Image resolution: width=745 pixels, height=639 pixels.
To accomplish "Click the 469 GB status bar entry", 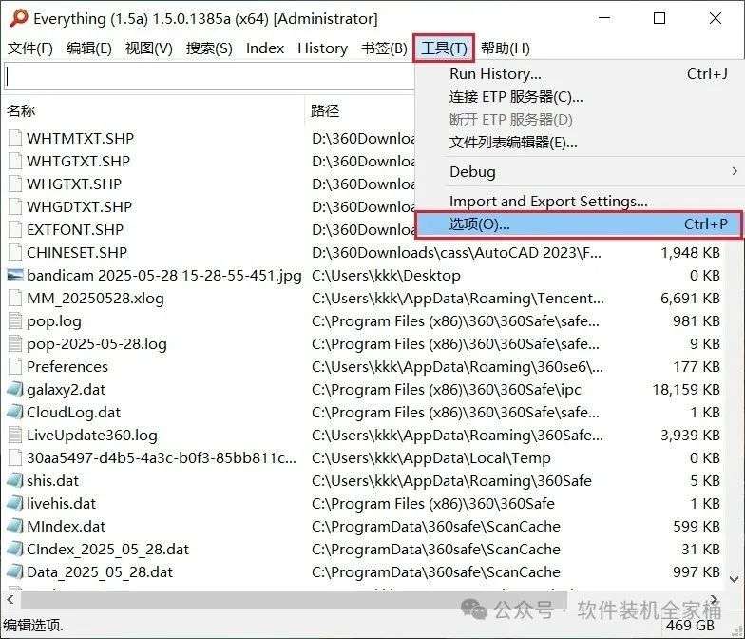I will tap(690, 626).
